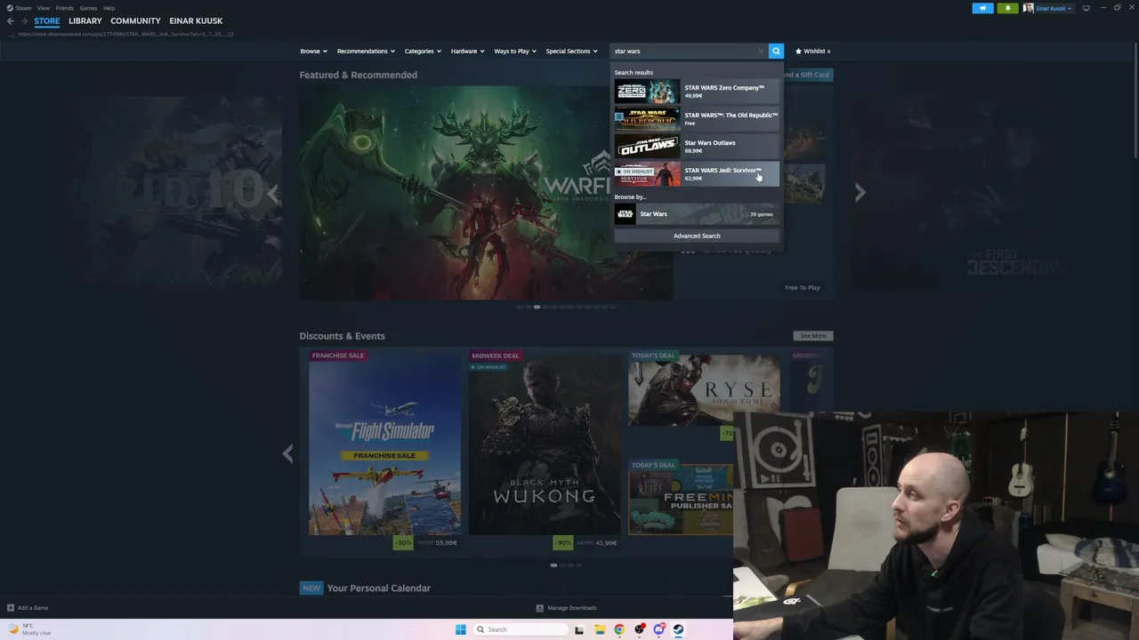The image size is (1139, 640).
Task: Open Task View on the taskbar
Action: [x=579, y=629]
